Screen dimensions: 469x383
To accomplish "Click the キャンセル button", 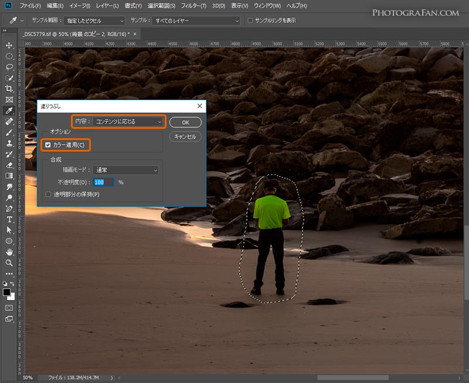I will (x=185, y=136).
